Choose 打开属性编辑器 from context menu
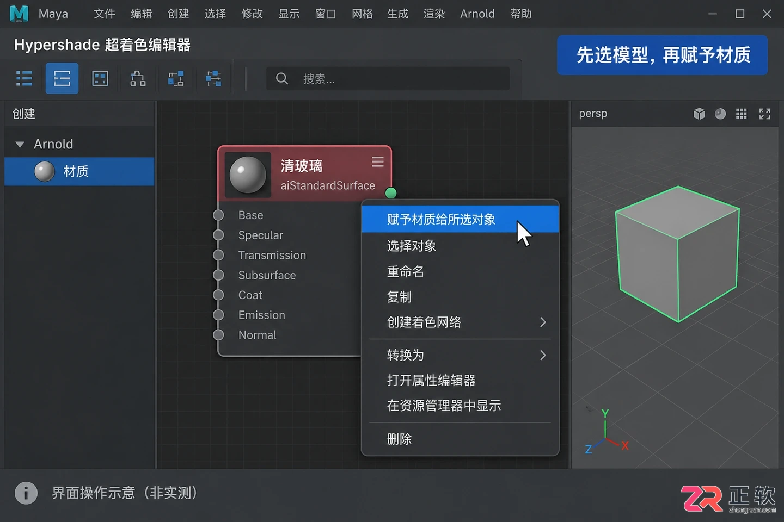The image size is (784, 522). point(460,381)
